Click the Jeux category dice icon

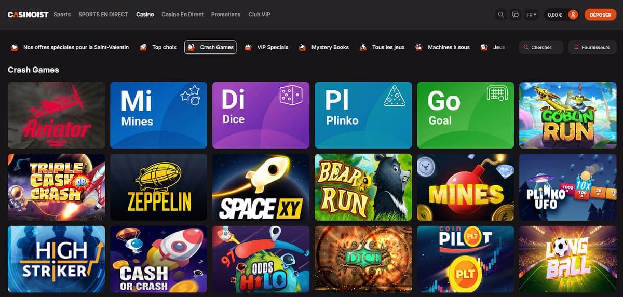(x=484, y=47)
